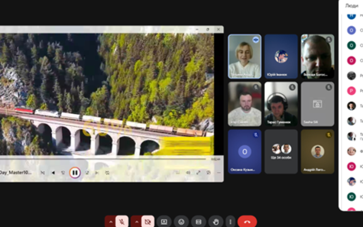Switch media player to fullscreen
The height and width of the screenshot is (227, 363).
198,173
